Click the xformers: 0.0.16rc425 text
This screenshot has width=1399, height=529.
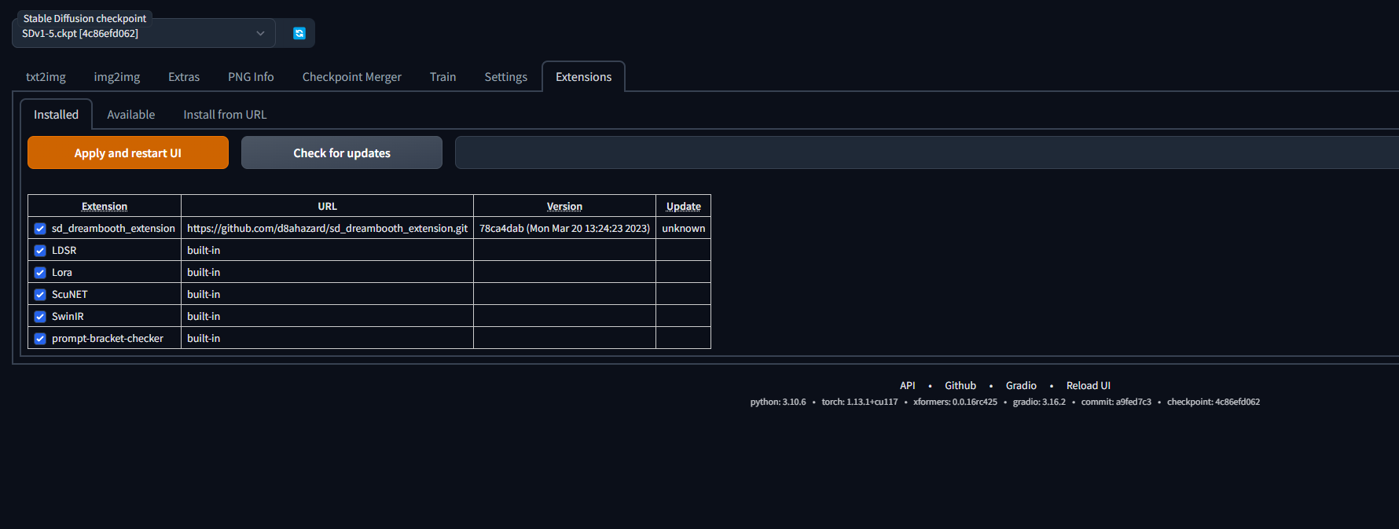(955, 402)
